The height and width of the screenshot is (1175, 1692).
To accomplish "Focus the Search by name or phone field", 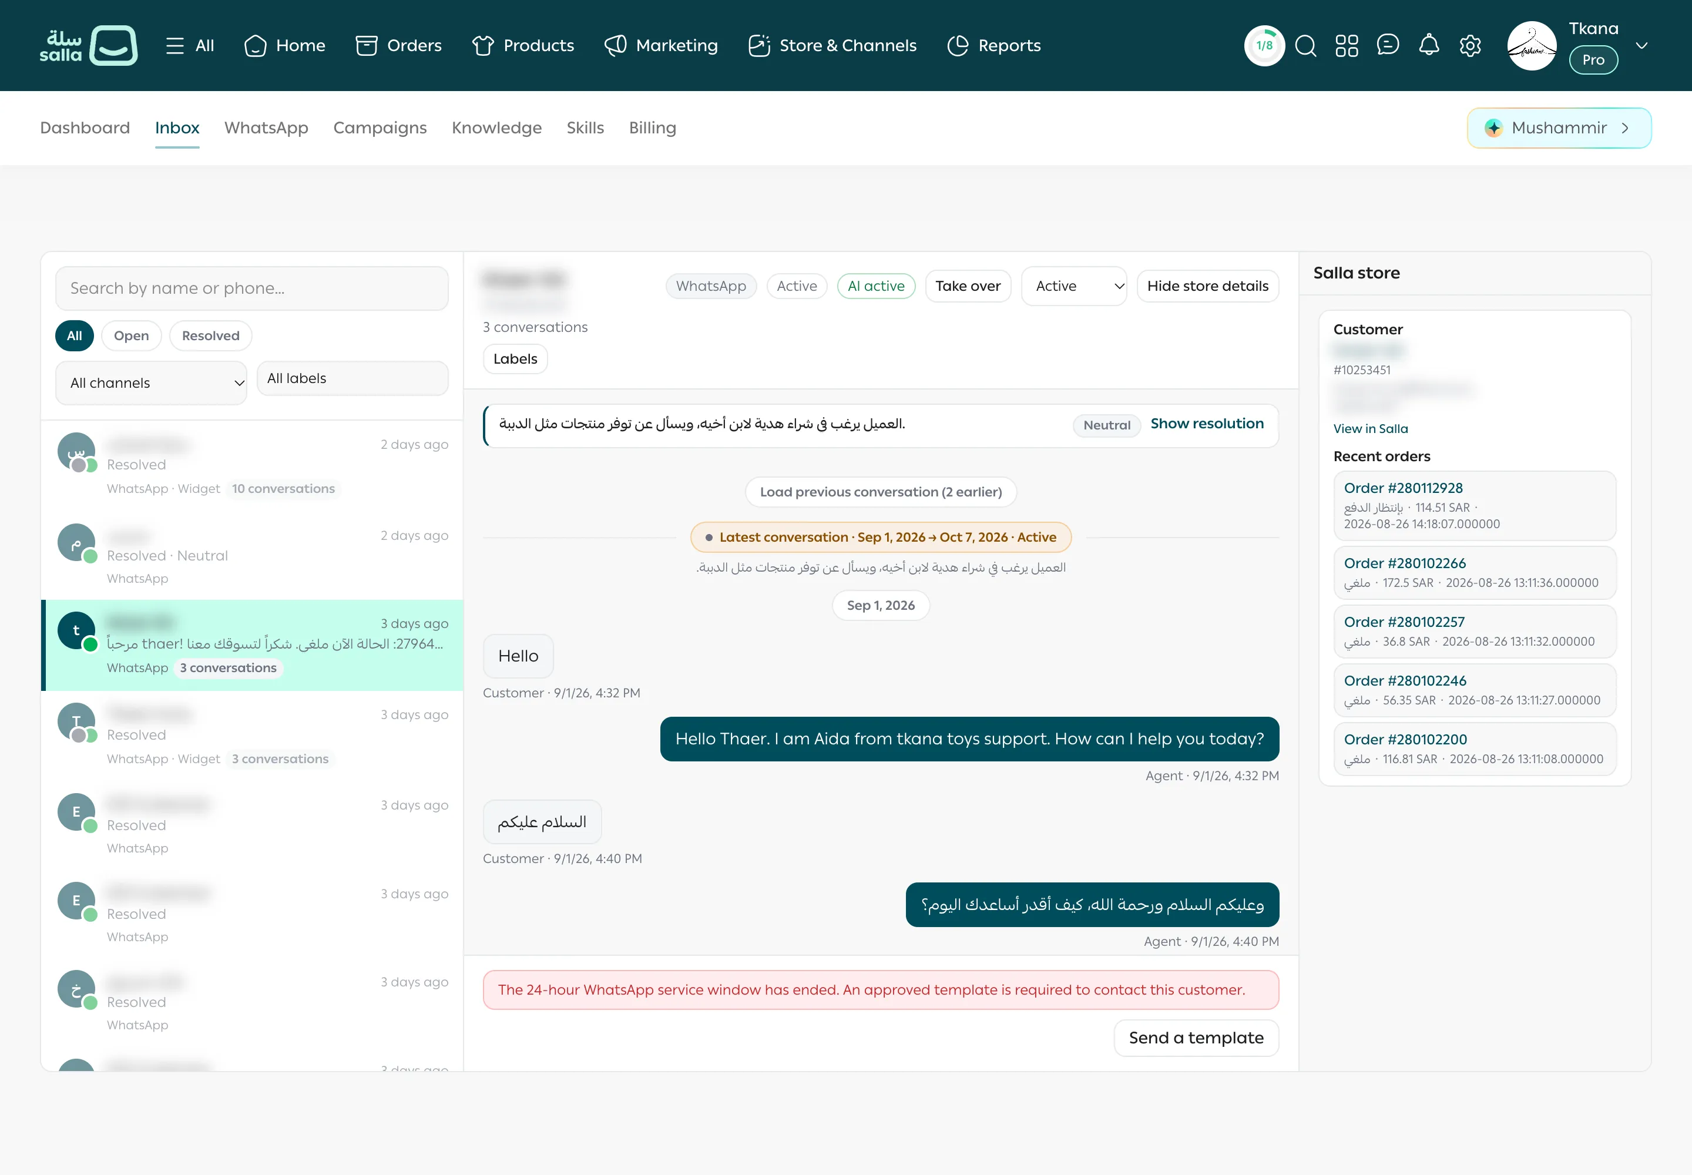I will click(x=252, y=288).
